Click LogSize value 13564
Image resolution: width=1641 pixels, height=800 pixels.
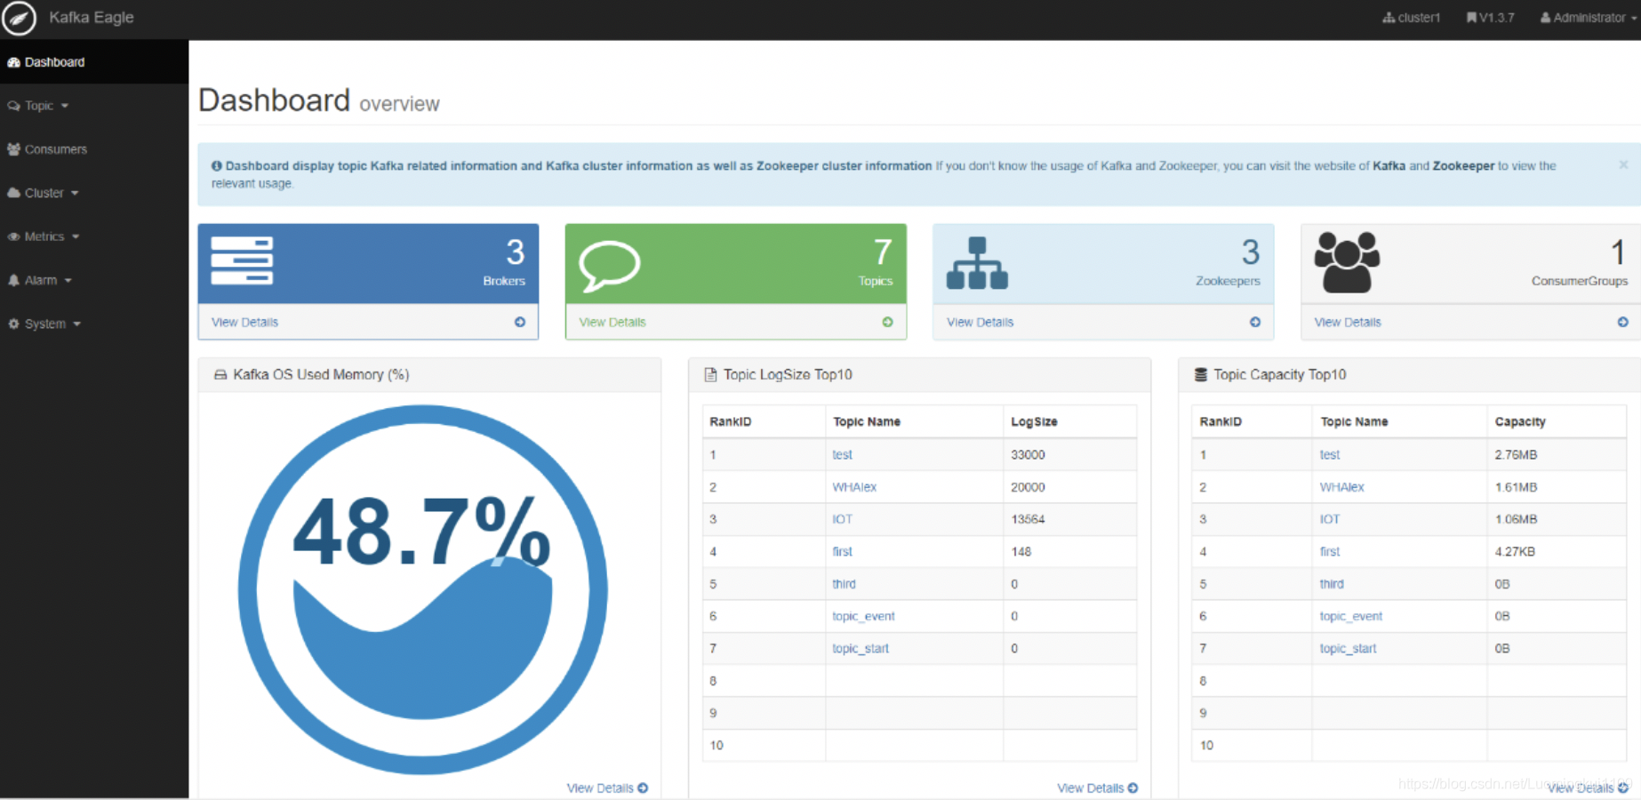[1028, 519]
